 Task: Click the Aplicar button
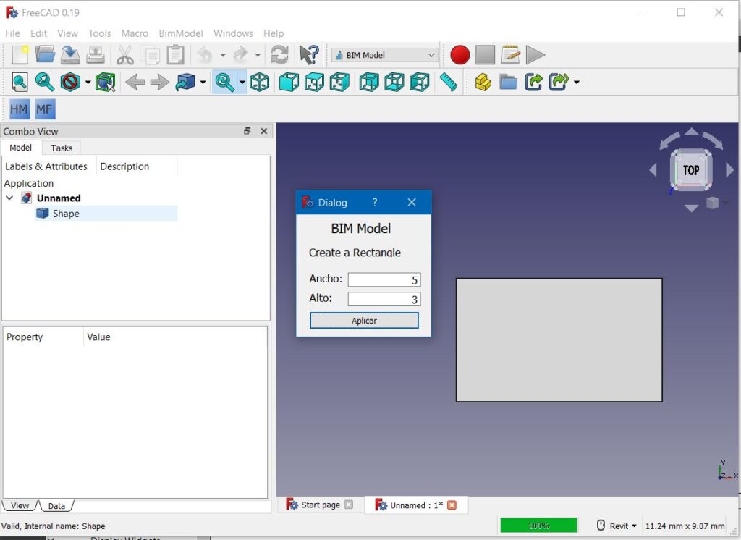click(x=364, y=321)
